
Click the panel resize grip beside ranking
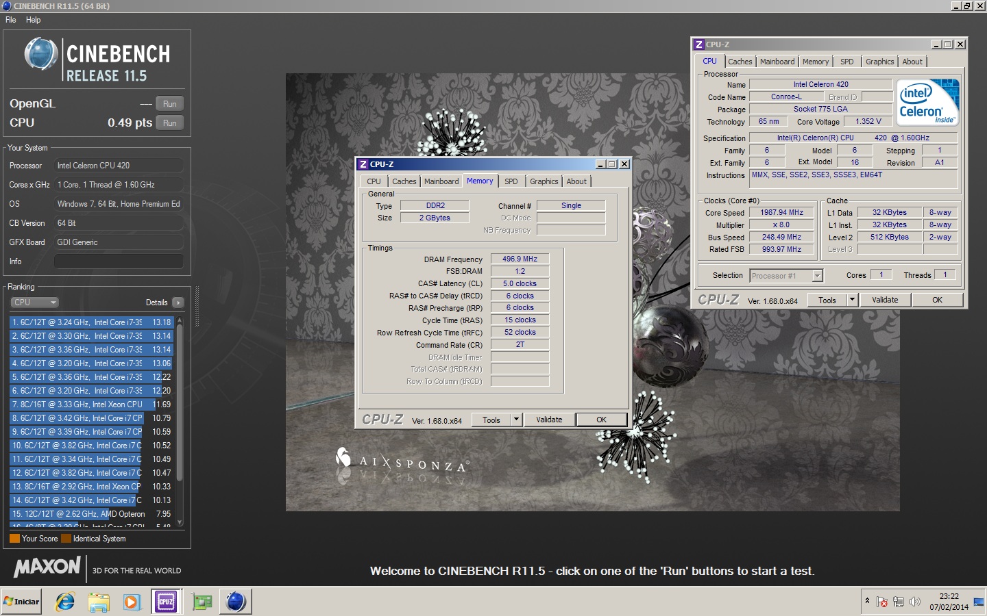click(x=197, y=306)
